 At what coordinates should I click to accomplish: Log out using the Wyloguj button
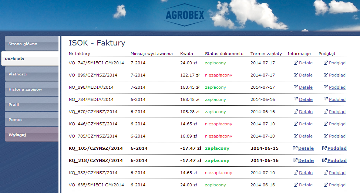point(31,135)
